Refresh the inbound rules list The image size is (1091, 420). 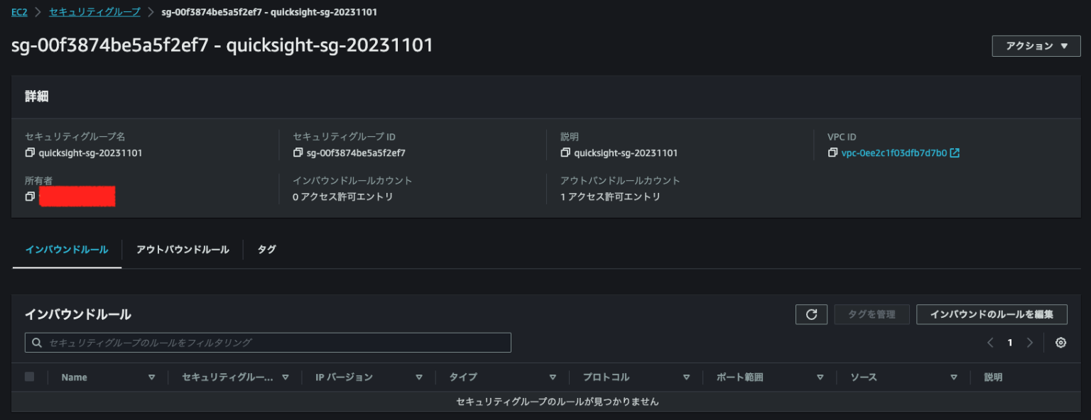[810, 314]
